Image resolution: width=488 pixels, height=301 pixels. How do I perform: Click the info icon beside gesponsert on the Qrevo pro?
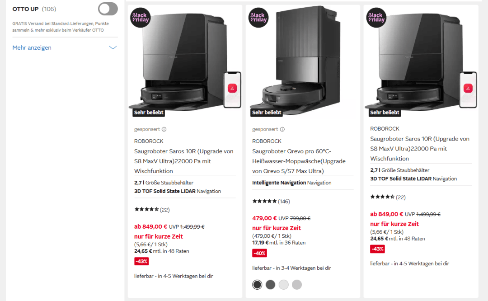[282, 129]
